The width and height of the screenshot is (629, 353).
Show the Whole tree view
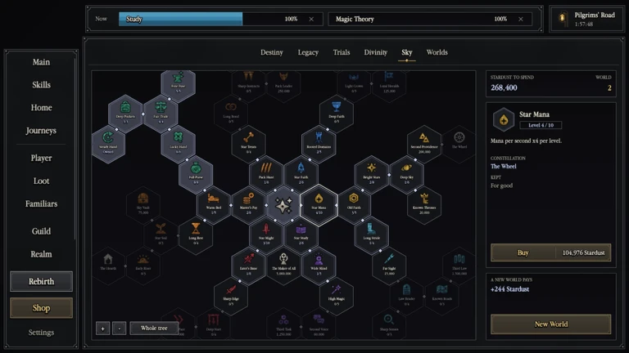(x=154, y=328)
